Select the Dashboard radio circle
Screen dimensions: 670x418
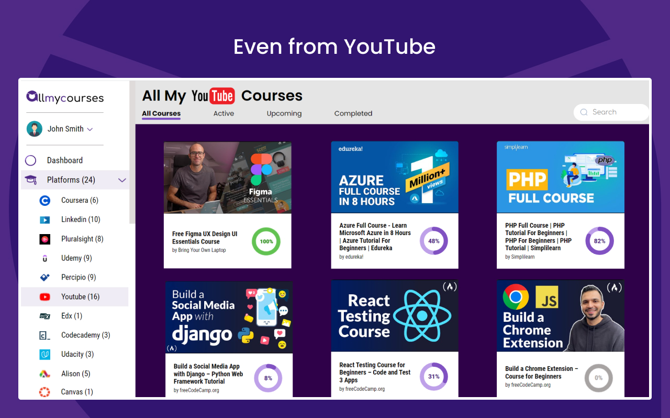point(31,160)
